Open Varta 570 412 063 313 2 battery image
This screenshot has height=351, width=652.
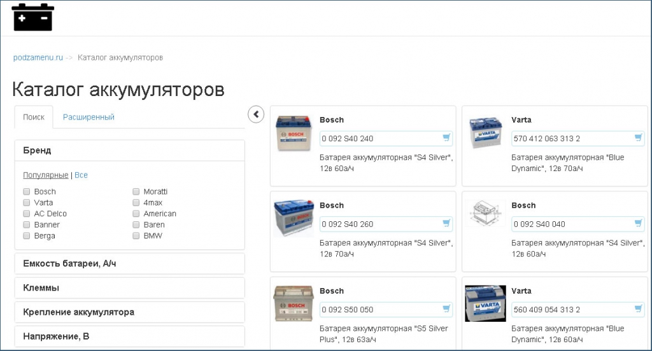tap(485, 133)
